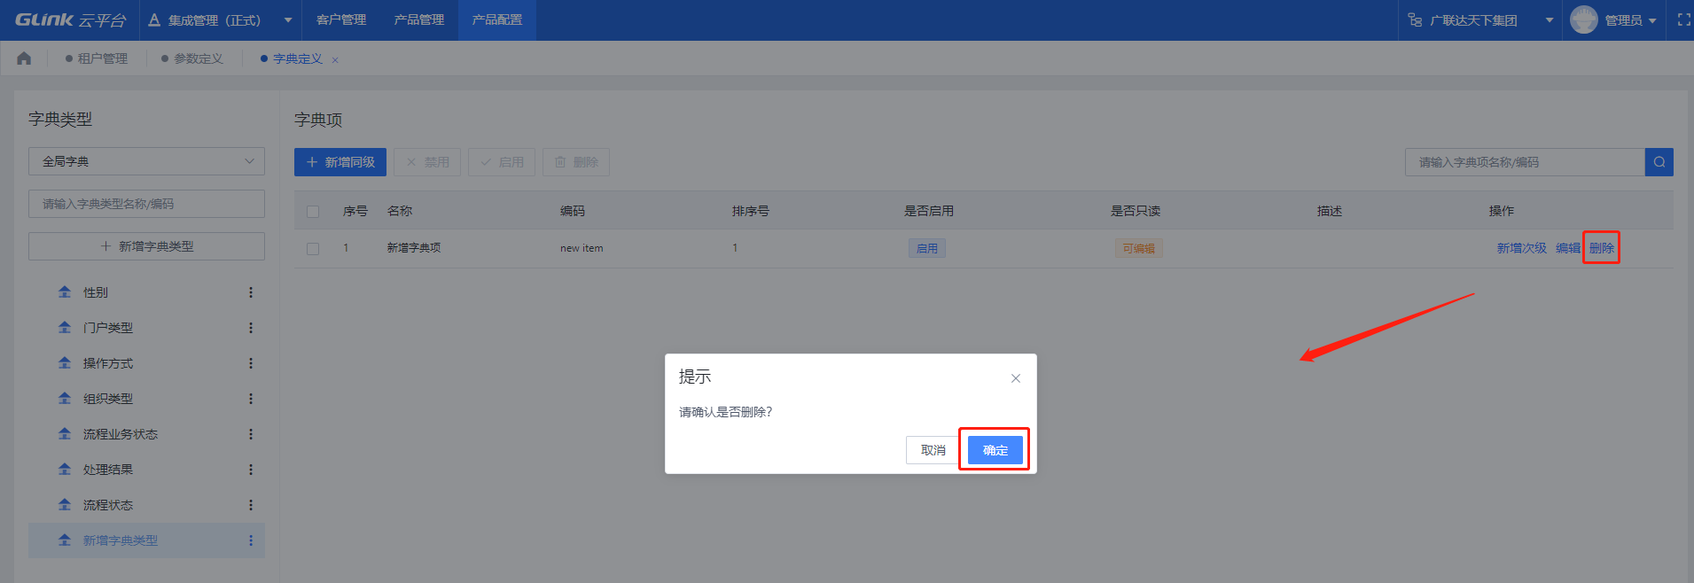Open the three-dot menu for 新增字典类型 row
The image size is (1694, 583).
coord(251,540)
